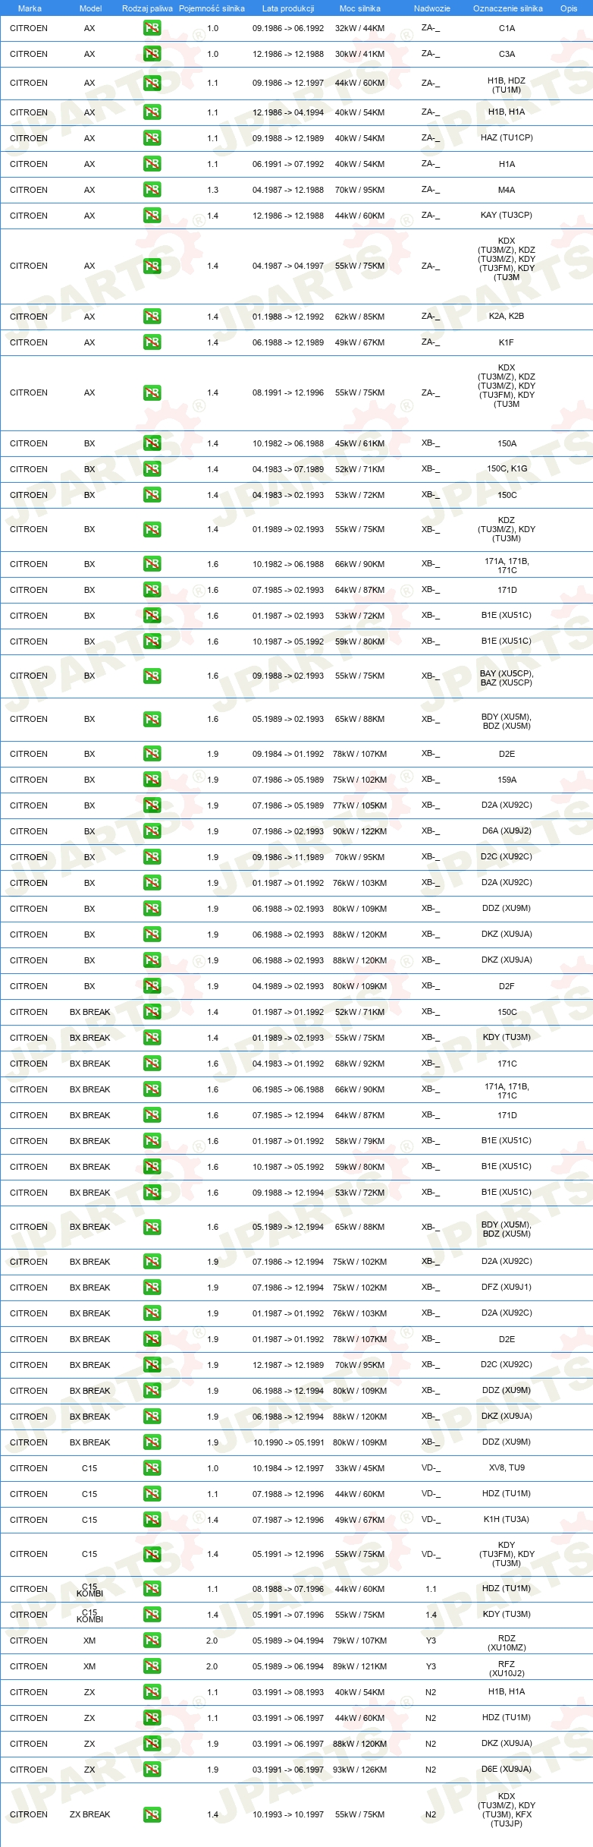Image resolution: width=593 pixels, height=1847 pixels.
Task: Click the fuel icon for engine 159A
Action: click(x=152, y=780)
